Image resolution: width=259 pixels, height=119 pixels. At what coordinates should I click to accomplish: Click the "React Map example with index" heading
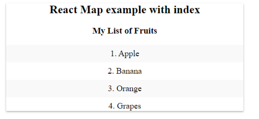pos(125,10)
